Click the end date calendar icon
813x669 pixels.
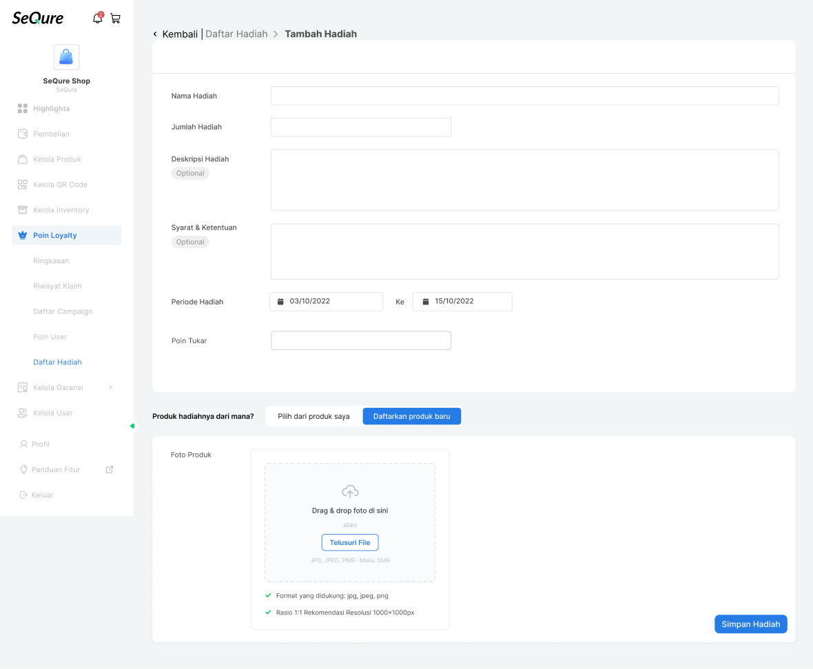[426, 302]
